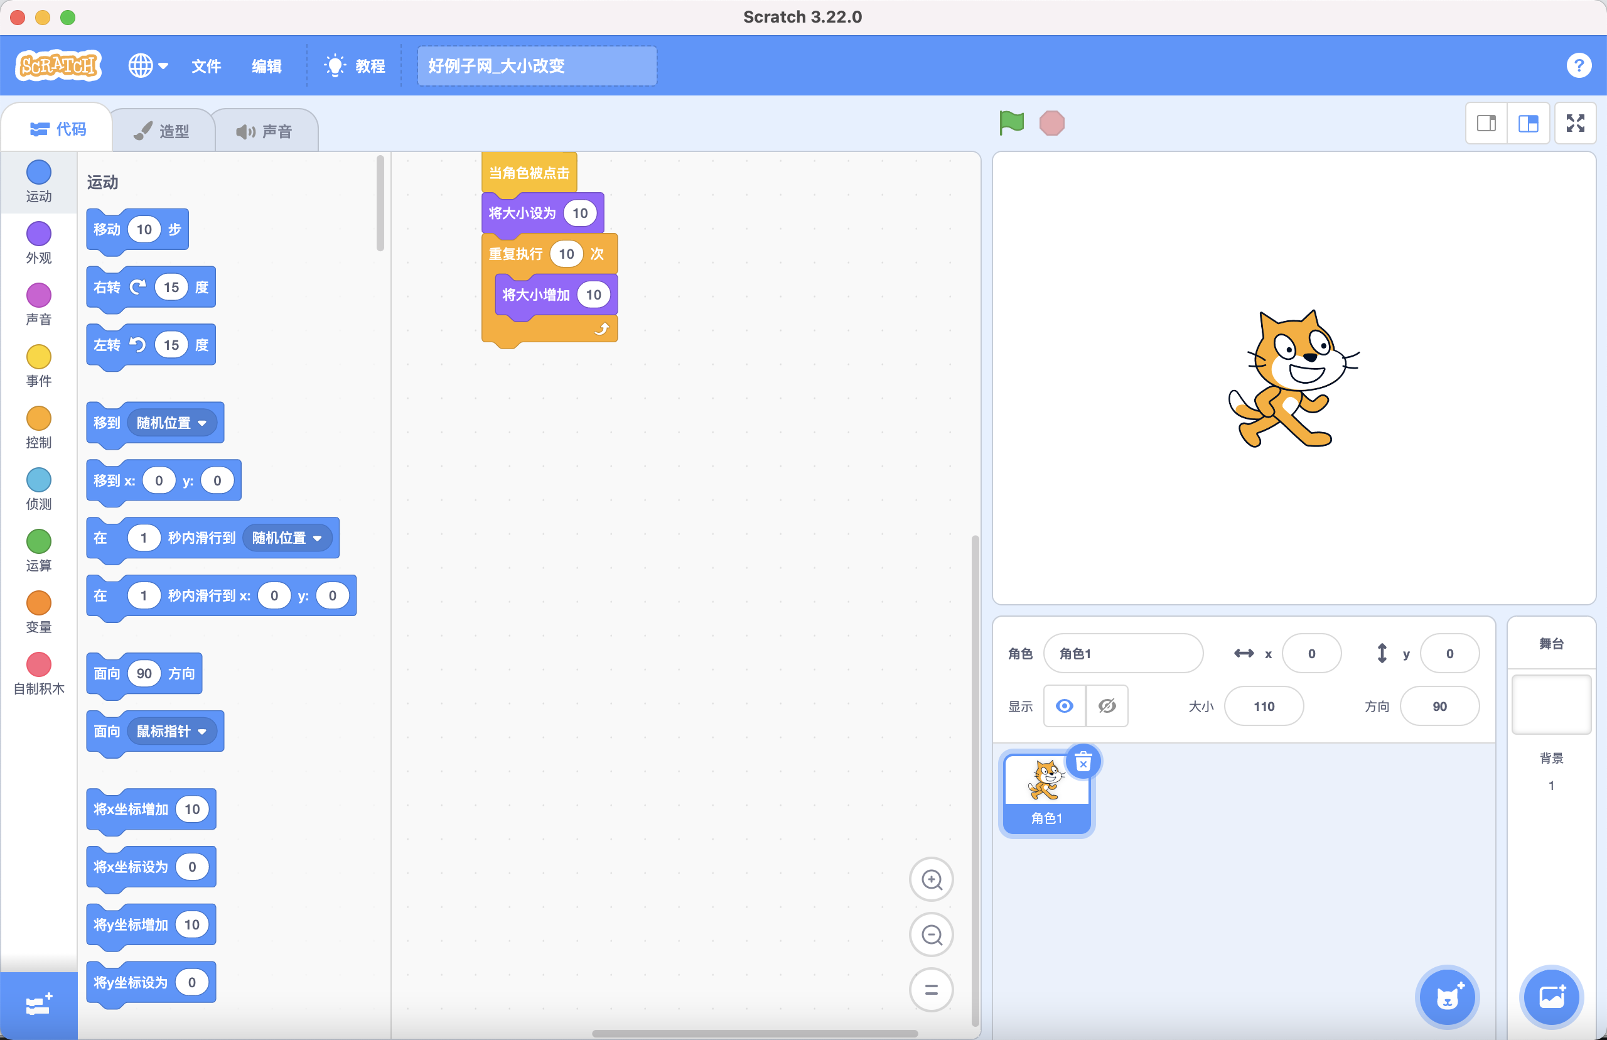Enter full screen stage mode
The height and width of the screenshot is (1040, 1607).
(x=1575, y=123)
